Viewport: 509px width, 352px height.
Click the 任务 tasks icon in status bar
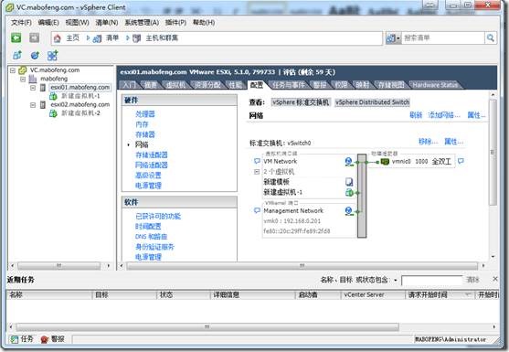(15, 340)
